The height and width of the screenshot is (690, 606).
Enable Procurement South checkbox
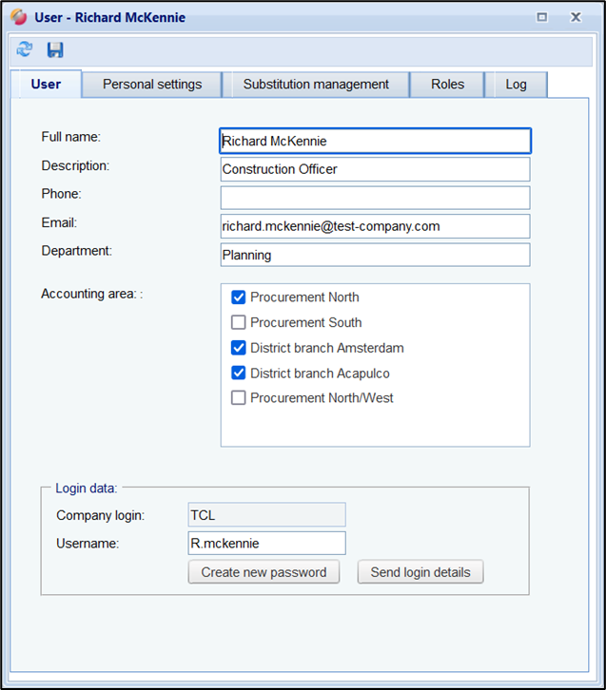pos(239,323)
